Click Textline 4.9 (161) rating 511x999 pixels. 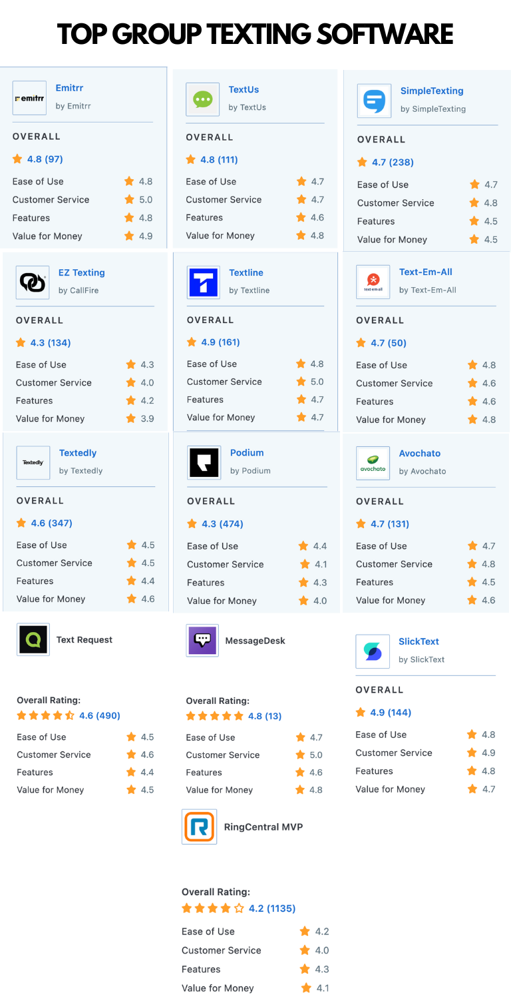pos(221,342)
